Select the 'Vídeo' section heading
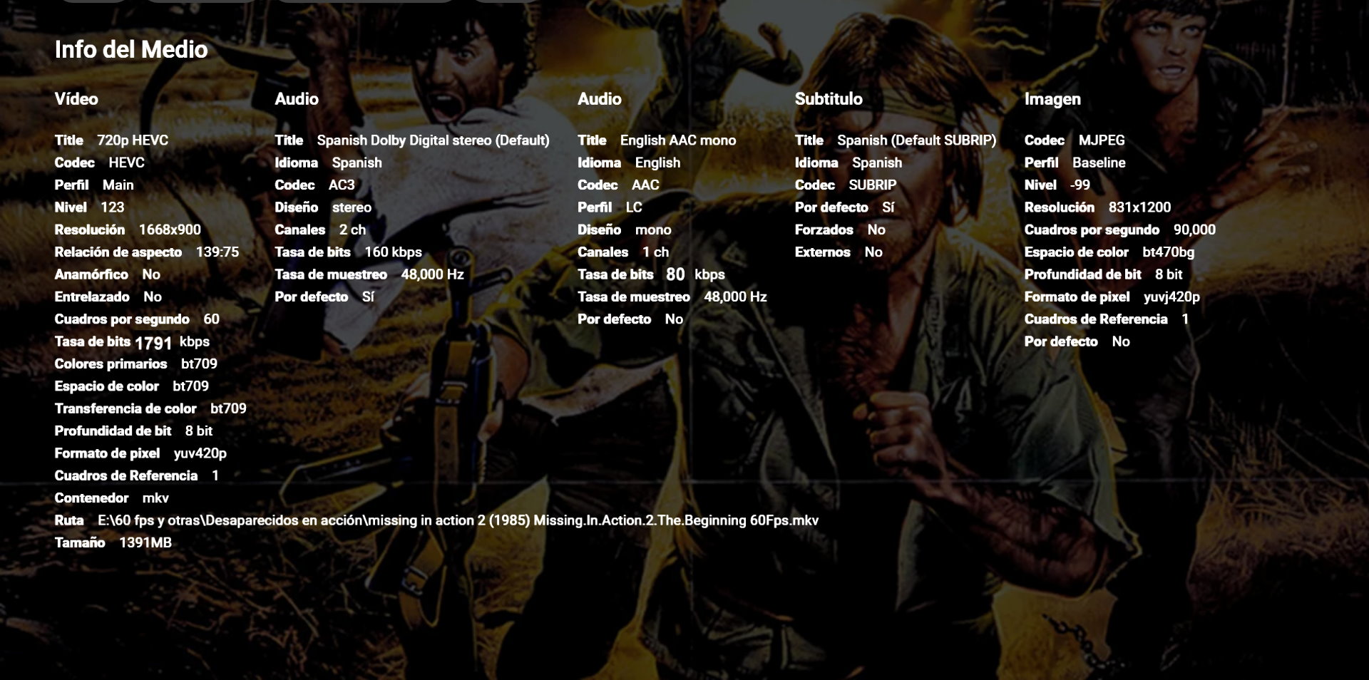Viewport: 1369px width, 680px height. coord(76,99)
